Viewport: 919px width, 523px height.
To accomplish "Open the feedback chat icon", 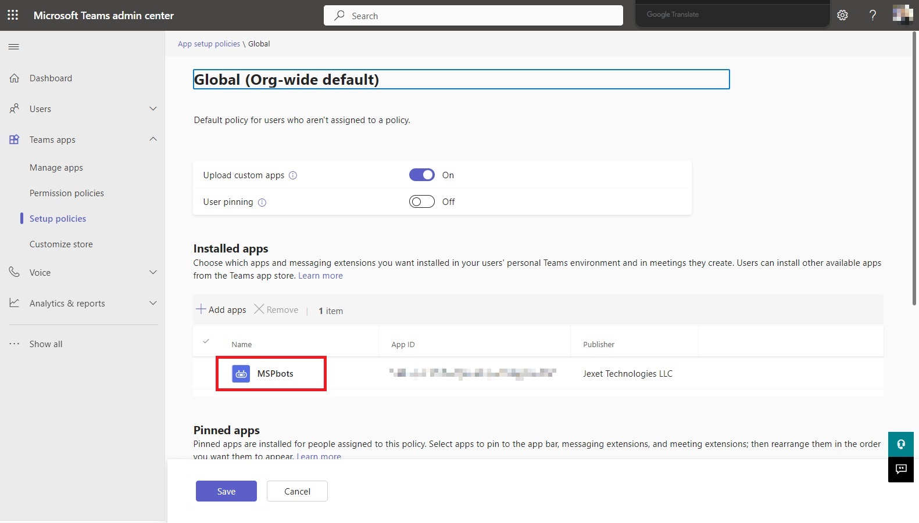I will click(x=901, y=469).
